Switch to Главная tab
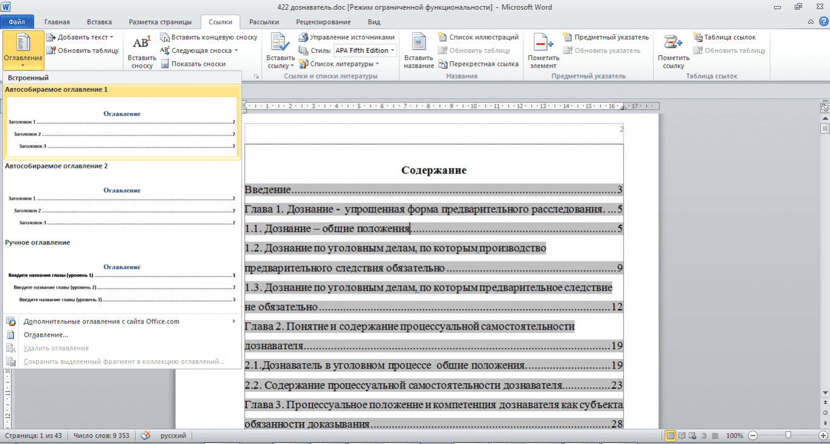This screenshot has width=830, height=444. pos(57,22)
